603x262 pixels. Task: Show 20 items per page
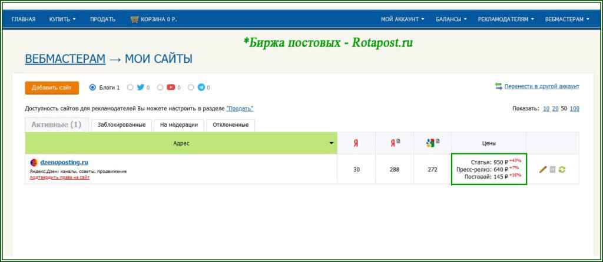pyautogui.click(x=555, y=109)
